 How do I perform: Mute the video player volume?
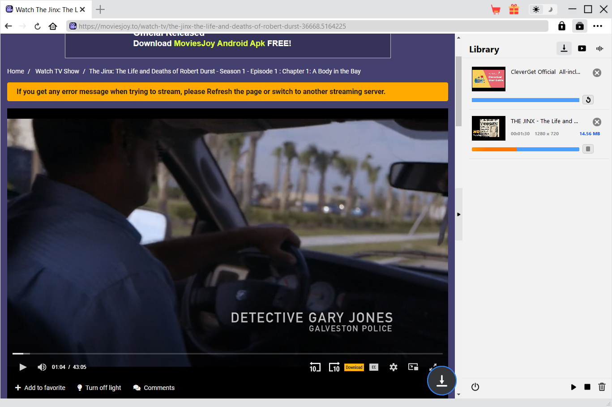point(42,367)
